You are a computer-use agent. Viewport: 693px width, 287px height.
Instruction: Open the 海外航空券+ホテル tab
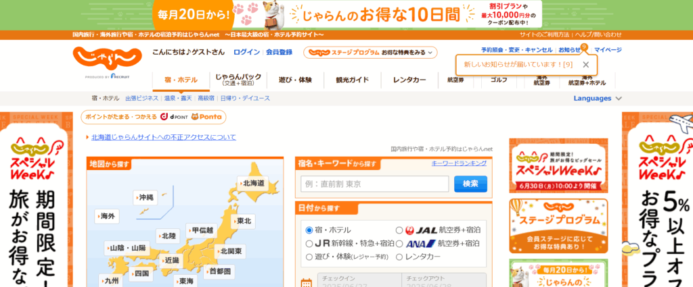pos(587,80)
